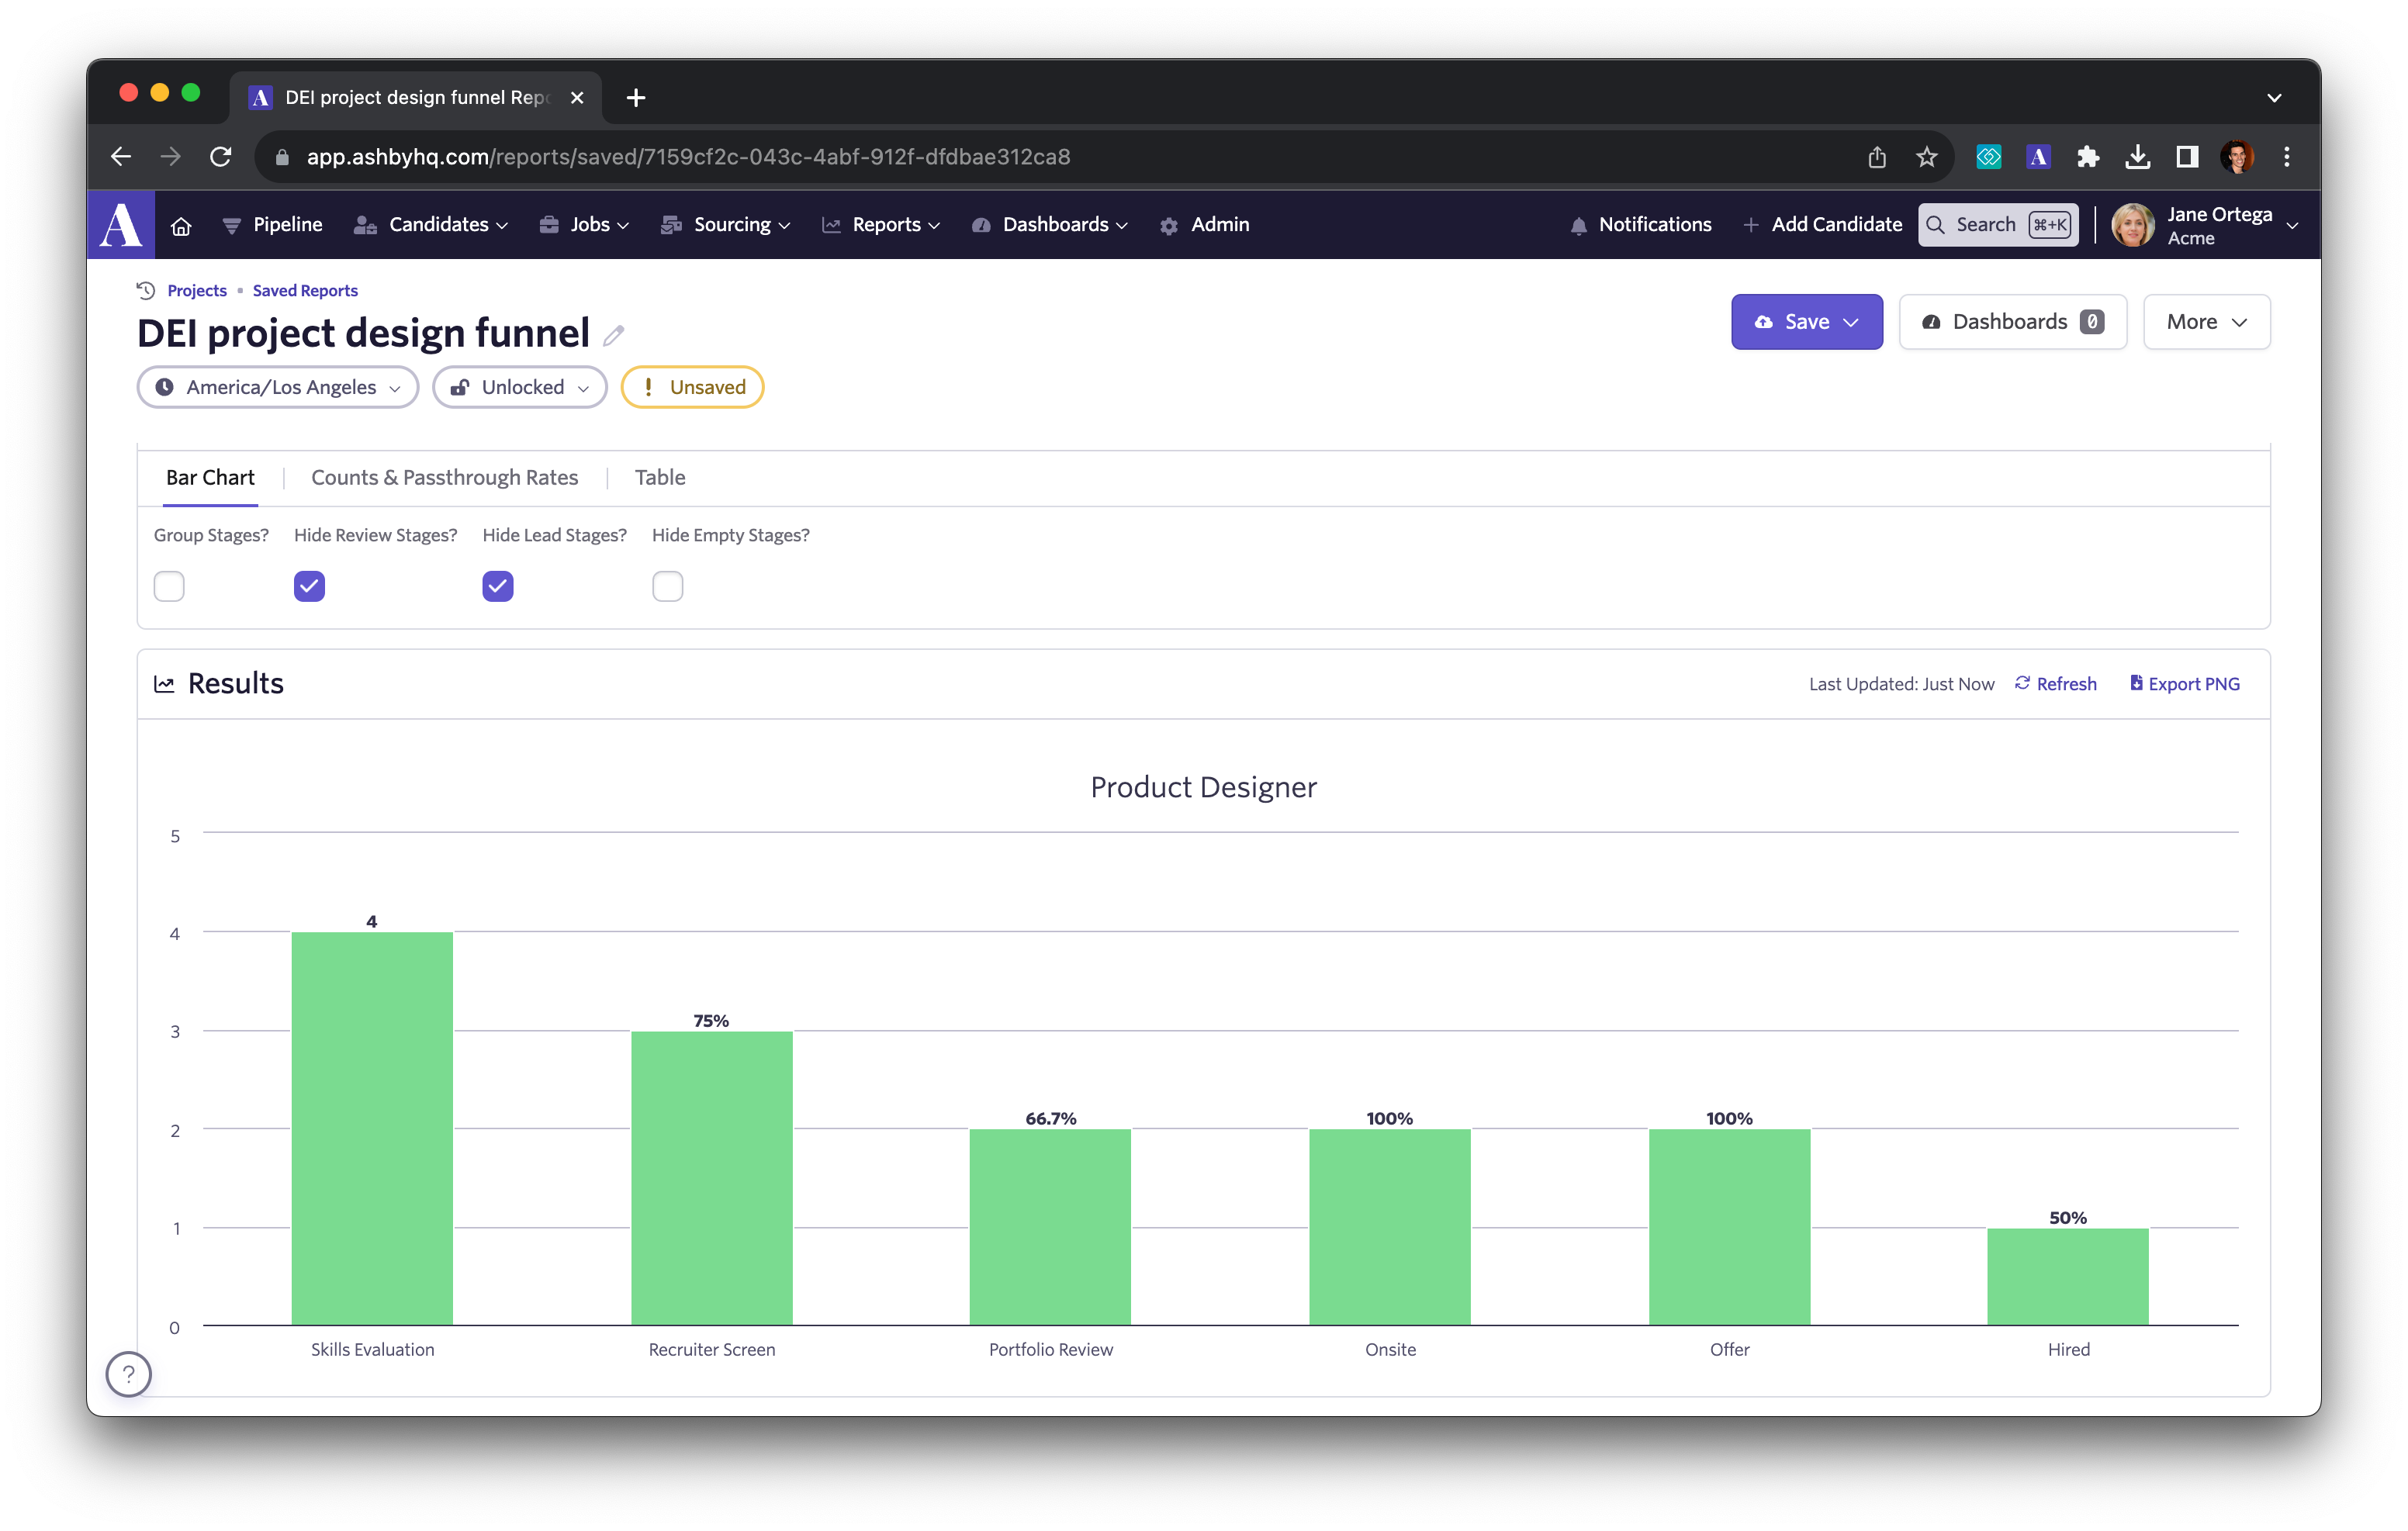Image resolution: width=2408 pixels, height=1531 pixels.
Task: Click the green Skills Evaluation bar
Action: (x=372, y=1128)
